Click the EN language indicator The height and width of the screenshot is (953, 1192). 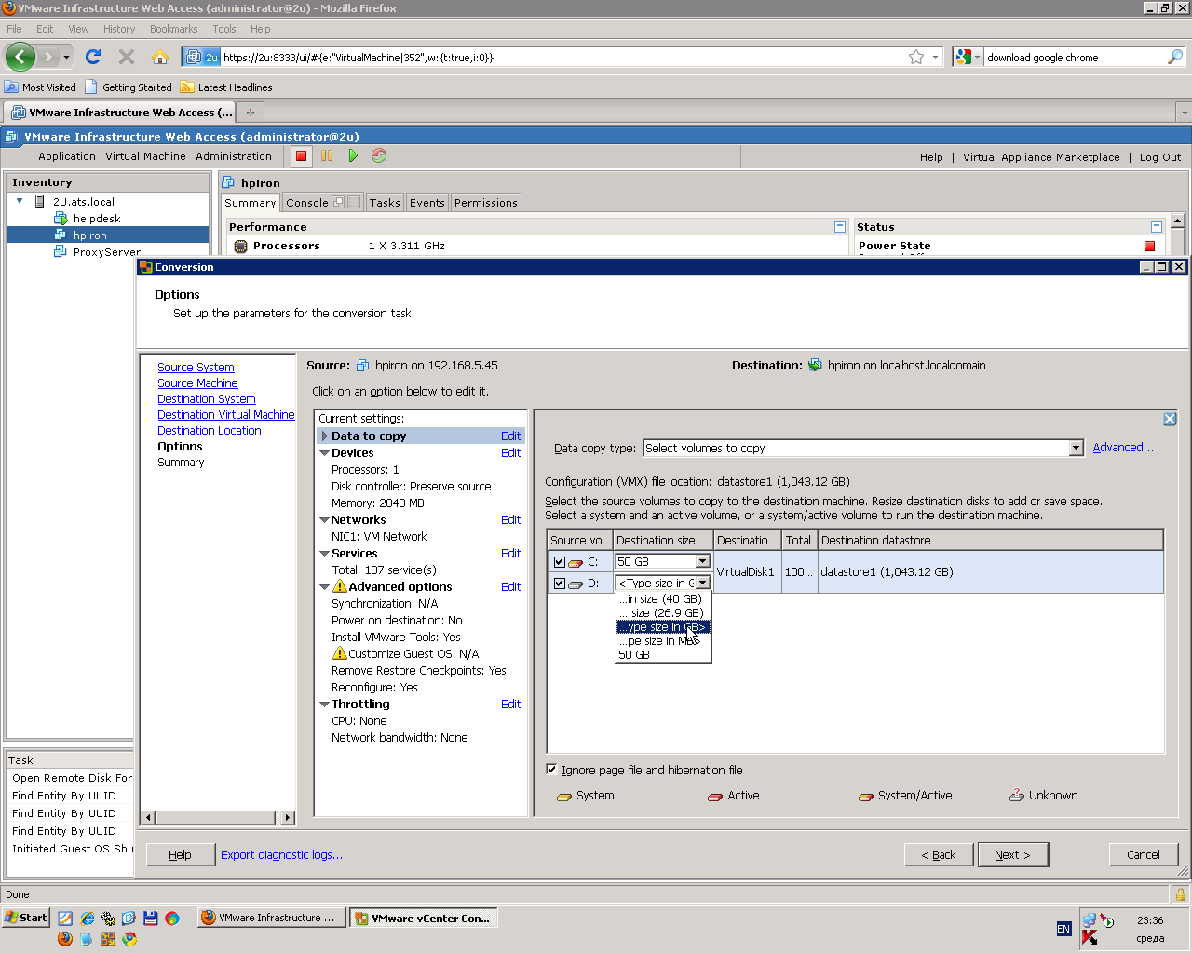point(1063,929)
